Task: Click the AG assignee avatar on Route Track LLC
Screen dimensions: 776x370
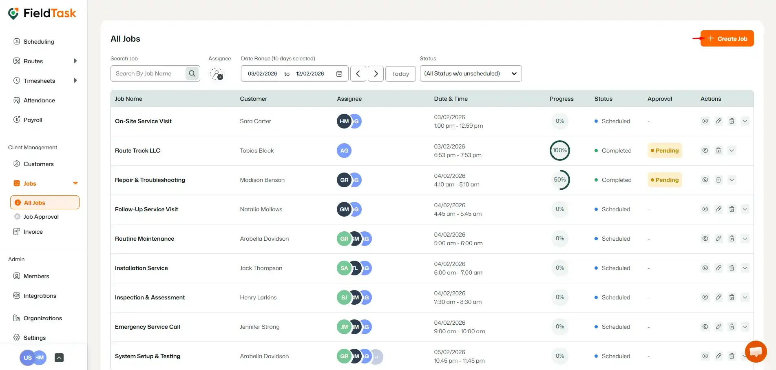Action: pos(344,151)
